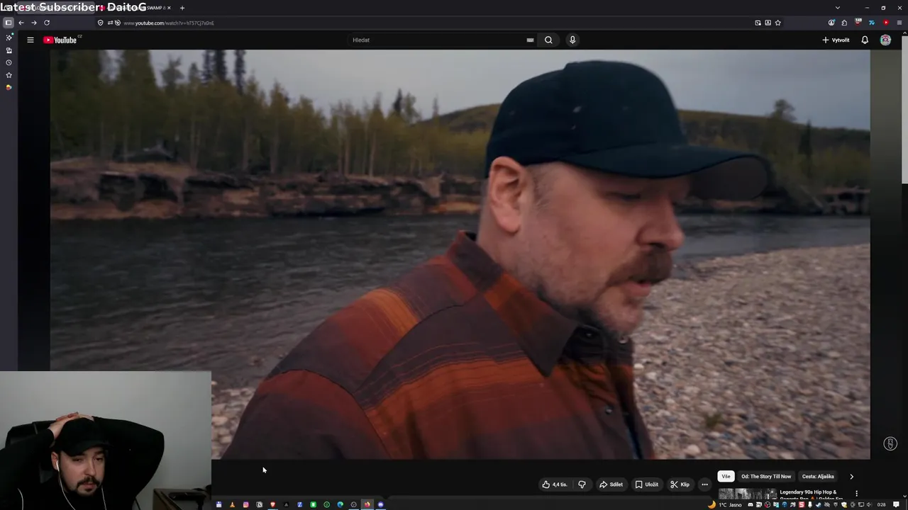908x510 pixels.
Task: Select the Od: The Story Till Now chip
Action: pos(766,476)
